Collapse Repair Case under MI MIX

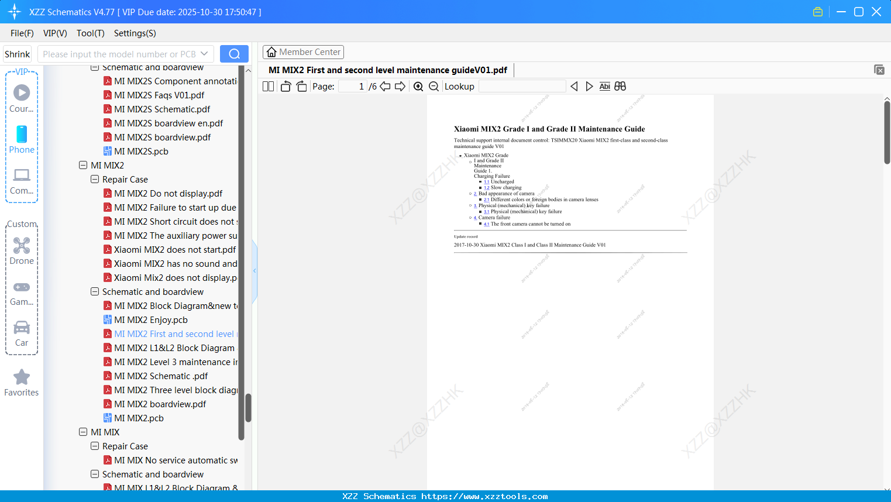[95, 446]
